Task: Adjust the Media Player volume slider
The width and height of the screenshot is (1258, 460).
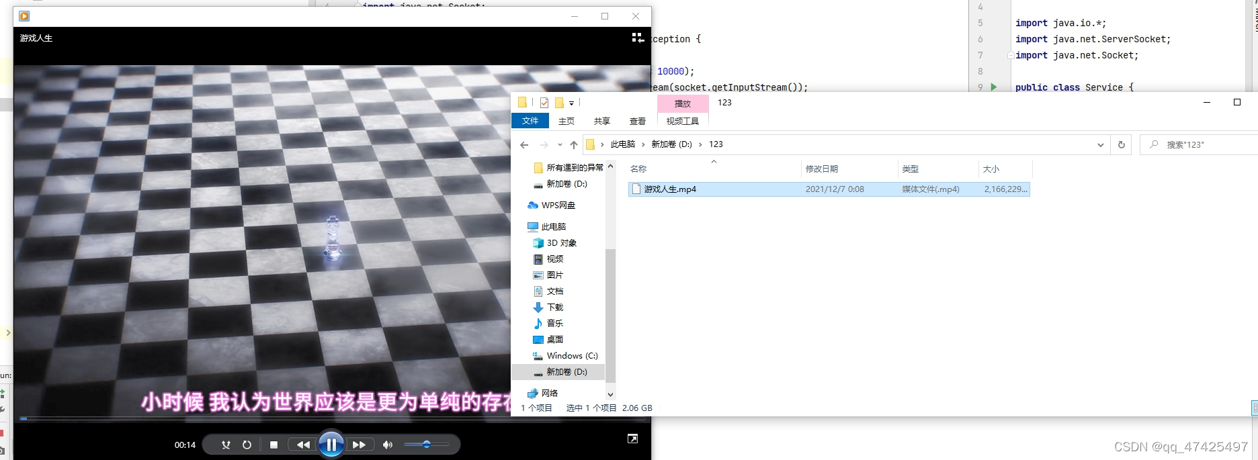Action: [426, 445]
